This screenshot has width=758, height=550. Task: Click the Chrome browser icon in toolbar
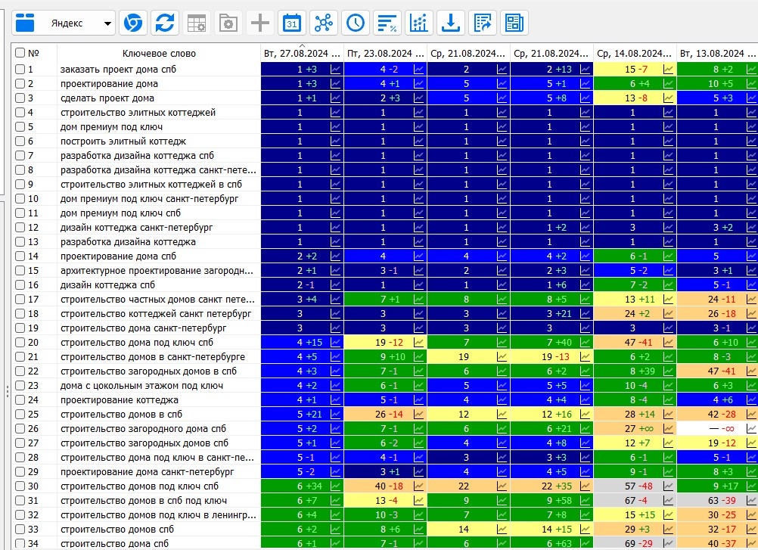click(x=133, y=23)
